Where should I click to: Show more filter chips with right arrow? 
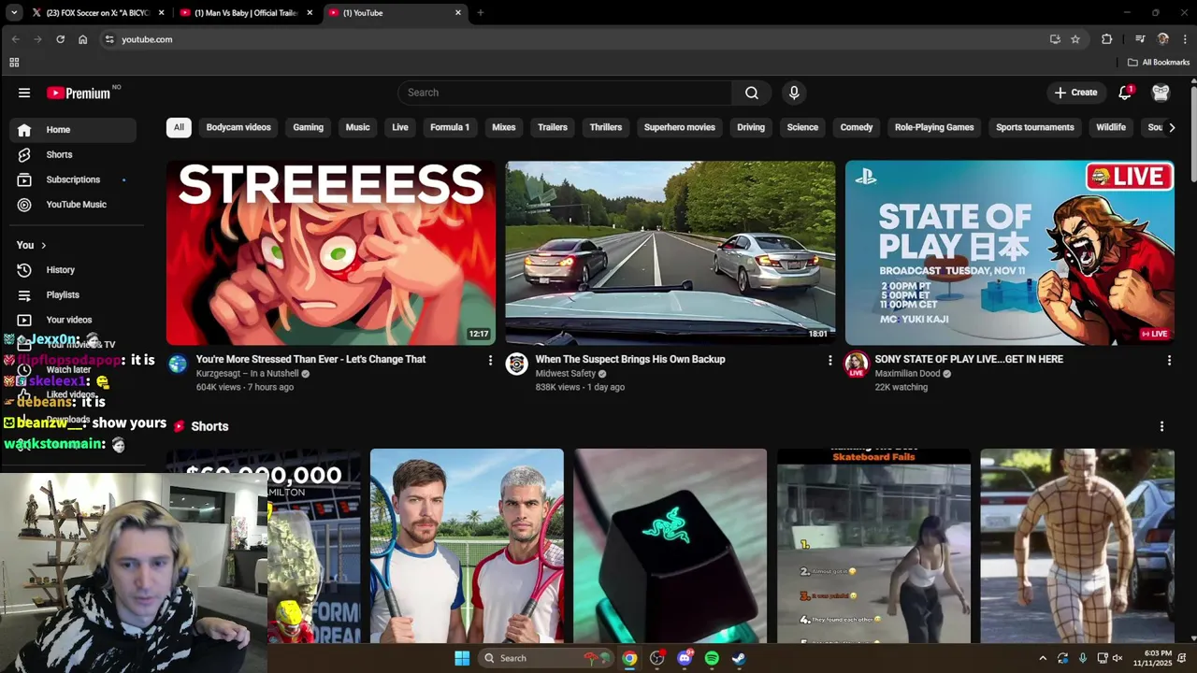pyautogui.click(x=1172, y=127)
